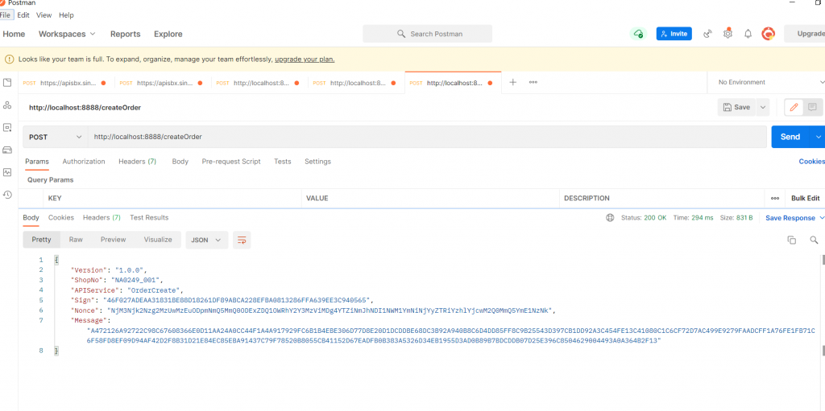The height and width of the screenshot is (411, 825).
Task: Open the Reports section
Action: point(125,34)
